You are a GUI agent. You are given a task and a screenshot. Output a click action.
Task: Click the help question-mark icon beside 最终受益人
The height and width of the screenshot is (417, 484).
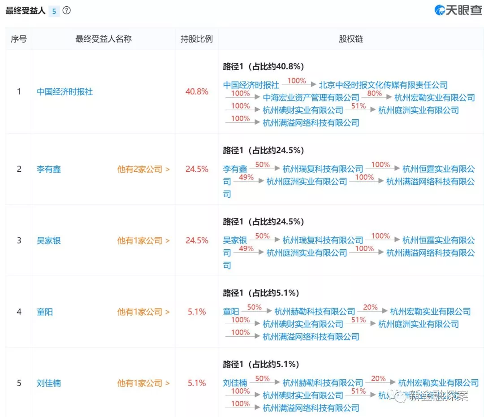click(66, 10)
